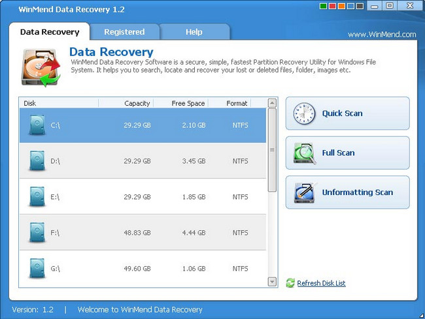Image resolution: width=425 pixels, height=319 pixels.
Task: Sort by the Format column header
Action: click(x=229, y=103)
